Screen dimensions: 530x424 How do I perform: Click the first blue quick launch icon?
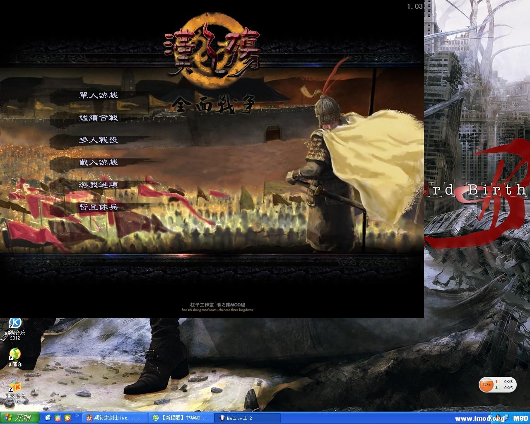[48, 418]
